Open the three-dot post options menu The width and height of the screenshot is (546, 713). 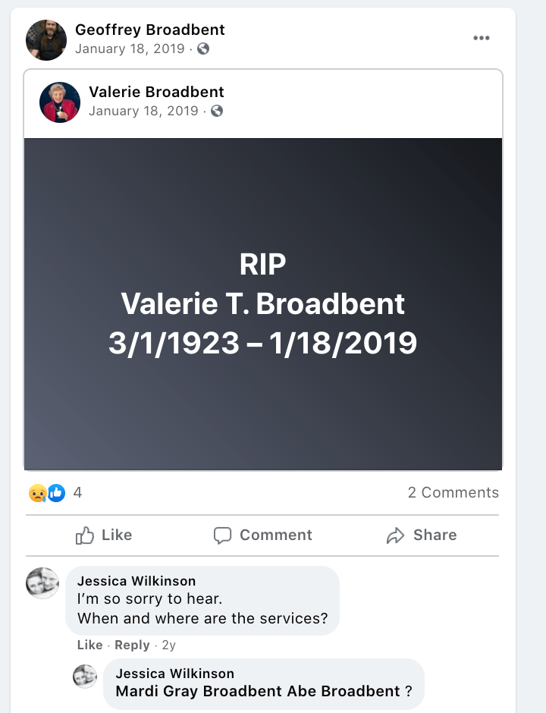coord(481,39)
